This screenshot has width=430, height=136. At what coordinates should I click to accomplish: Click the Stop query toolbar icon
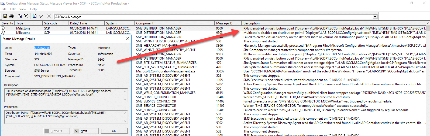(49, 16)
